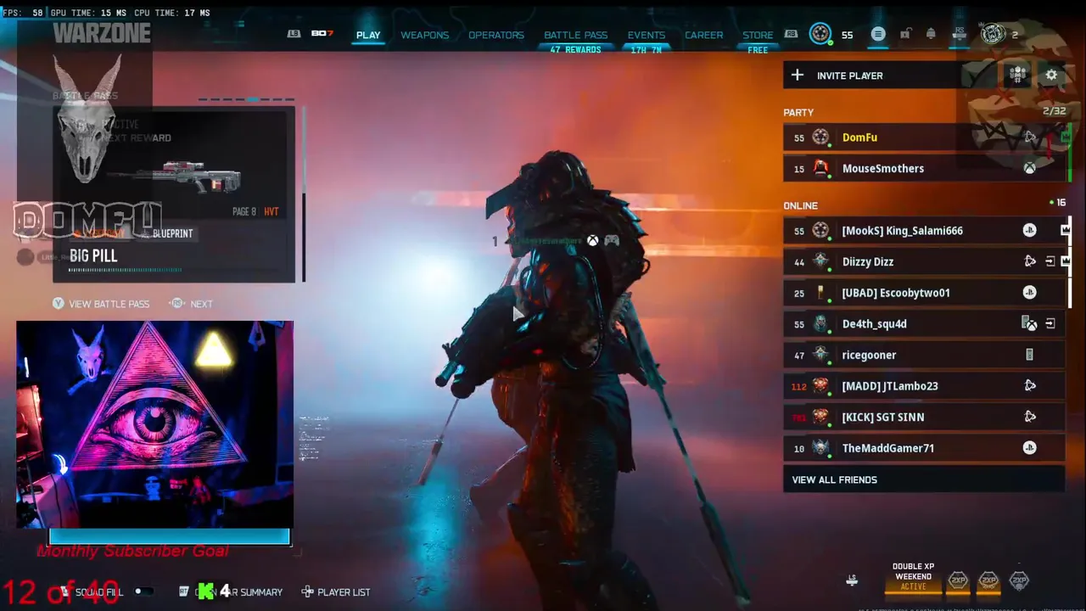The width and height of the screenshot is (1086, 611).
Task: Open the BIG PILL blueprint reward card
Action: coord(174,194)
